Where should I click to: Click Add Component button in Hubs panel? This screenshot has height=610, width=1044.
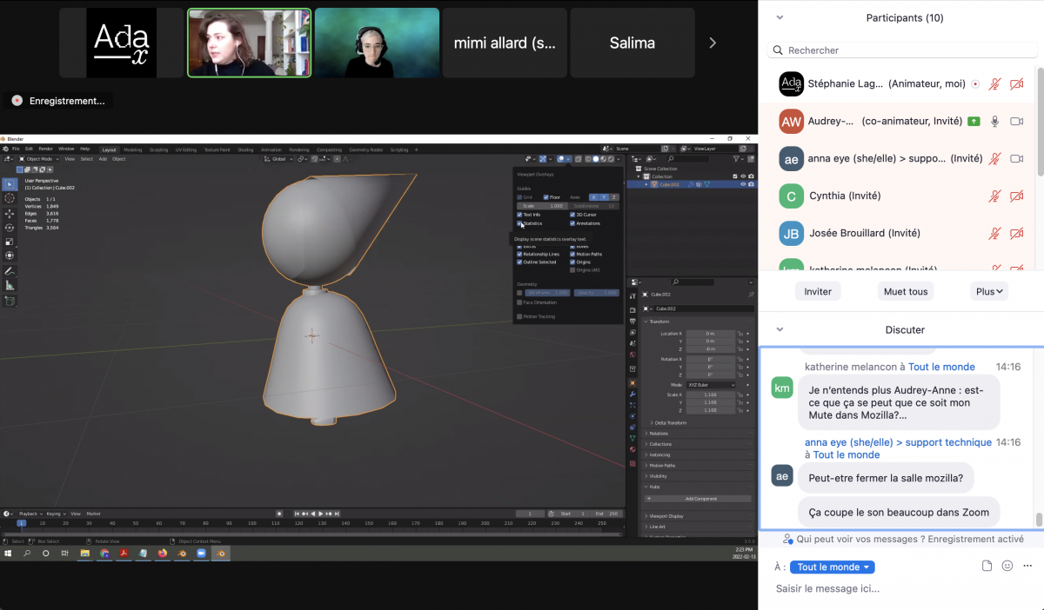(x=699, y=499)
